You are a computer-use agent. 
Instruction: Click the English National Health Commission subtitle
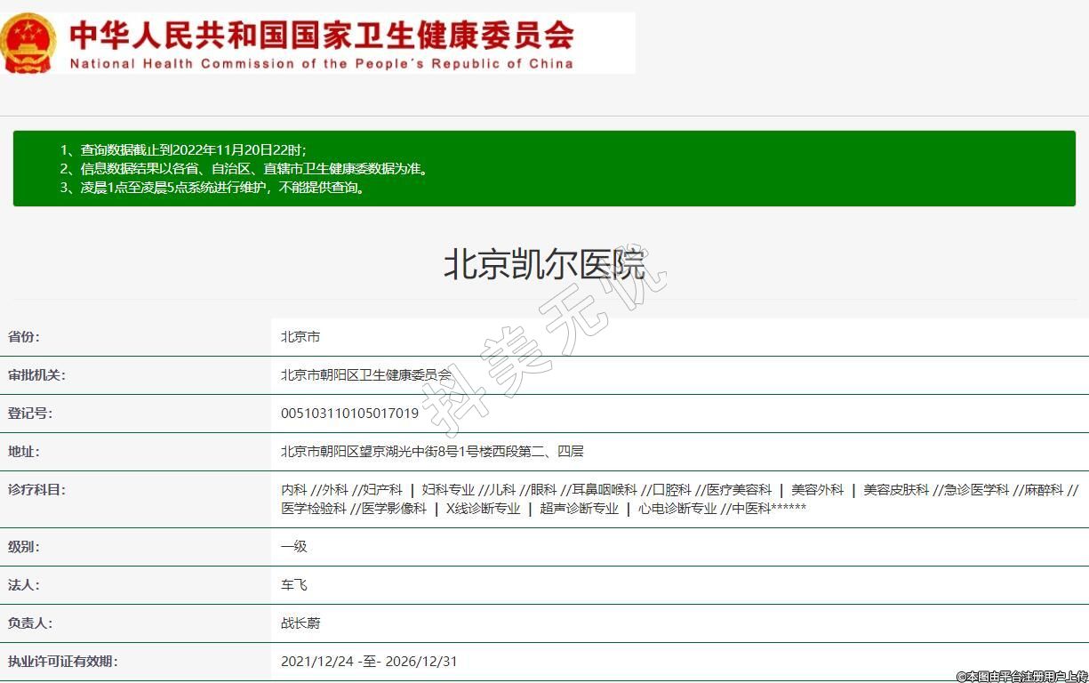pos(322,64)
